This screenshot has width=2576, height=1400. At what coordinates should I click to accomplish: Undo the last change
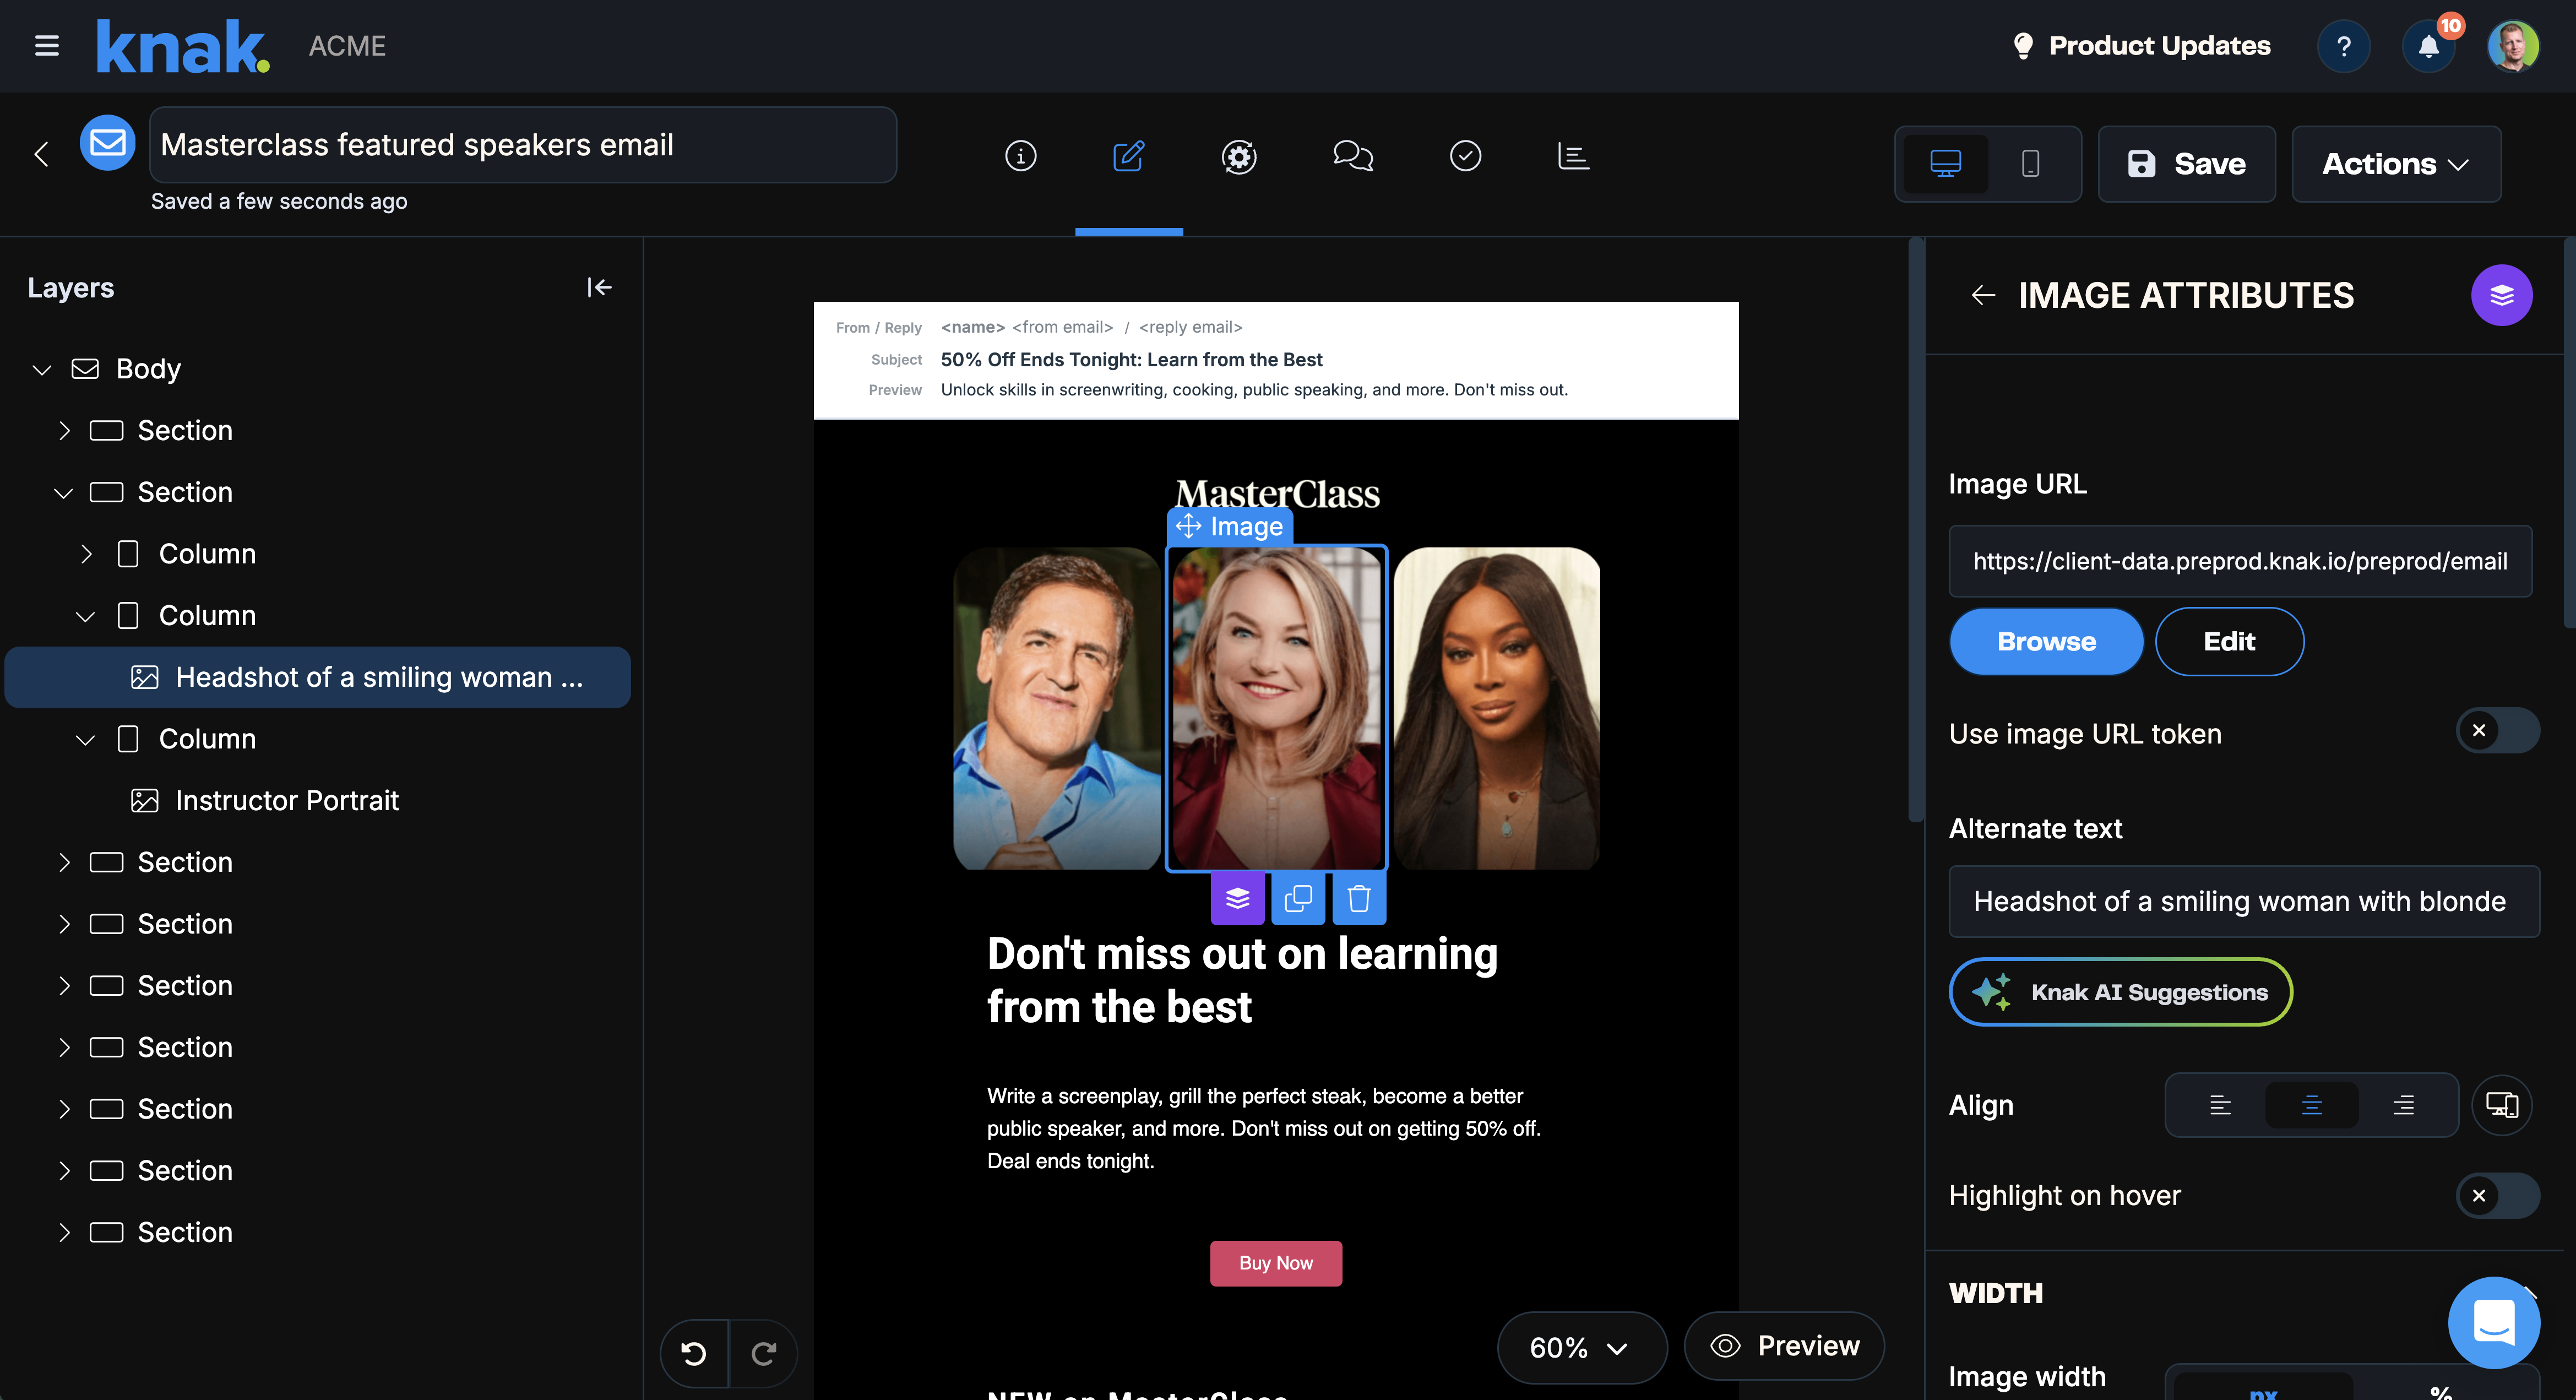694,1353
